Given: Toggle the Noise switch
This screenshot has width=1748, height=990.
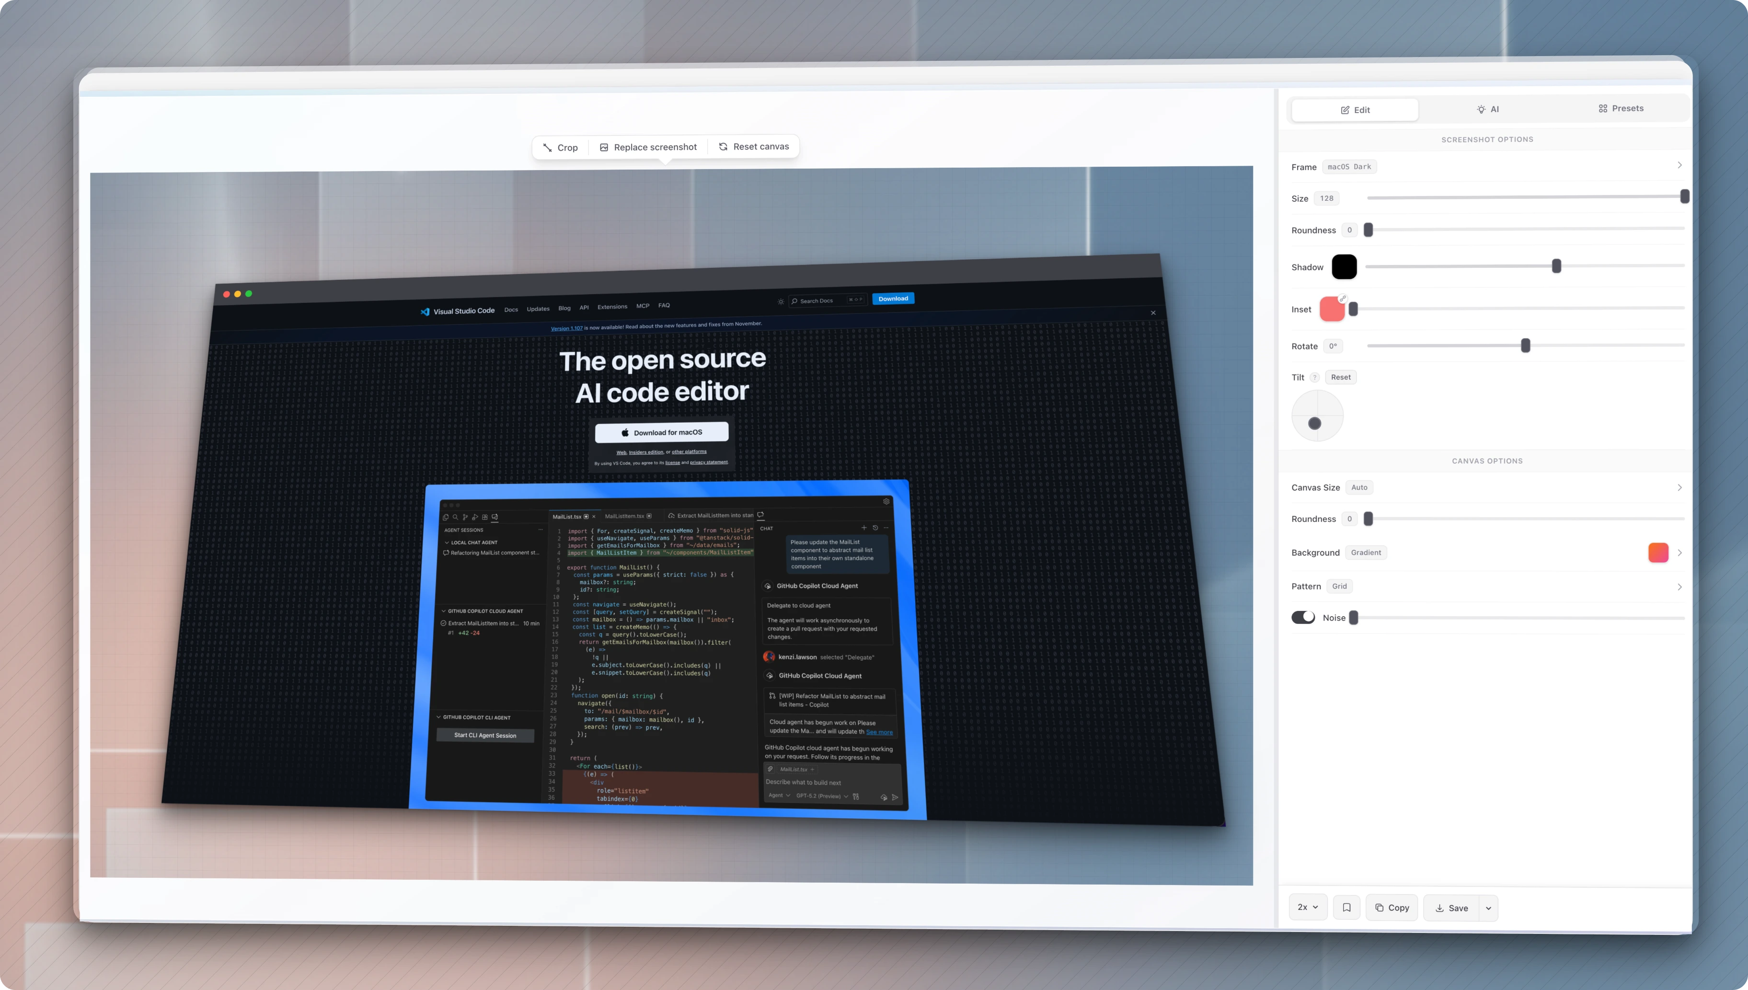Looking at the screenshot, I should [x=1303, y=617].
